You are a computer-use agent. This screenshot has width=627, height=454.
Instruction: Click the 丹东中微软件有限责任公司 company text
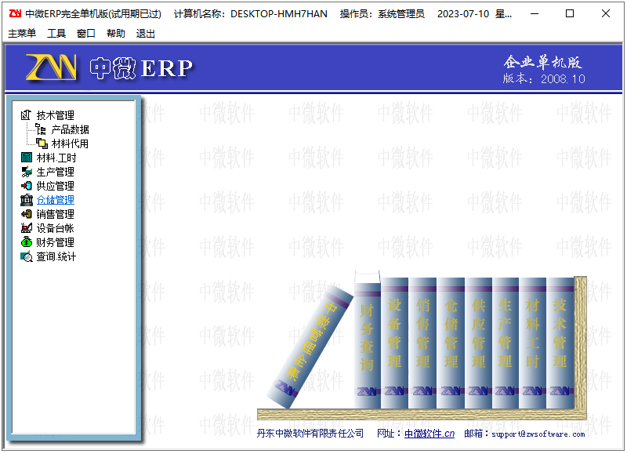coord(310,434)
